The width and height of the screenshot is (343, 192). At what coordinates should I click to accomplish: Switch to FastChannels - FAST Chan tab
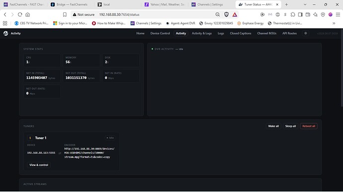point(24,4)
